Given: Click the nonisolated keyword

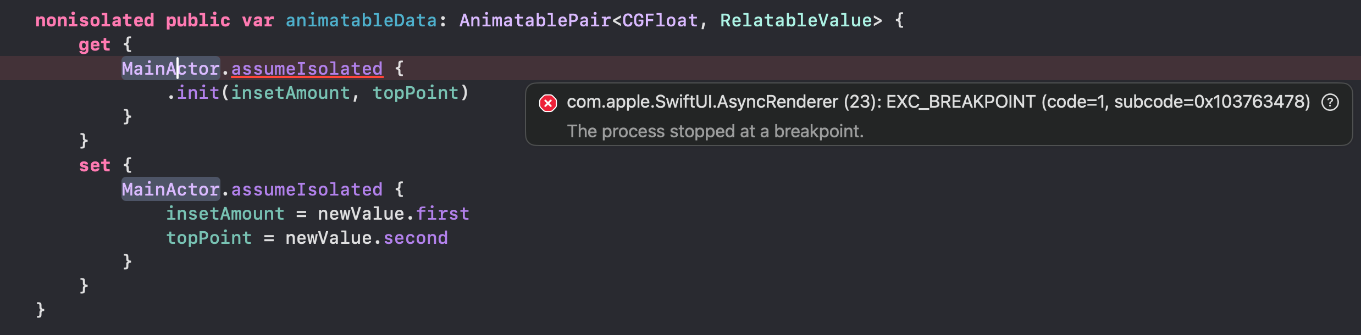Looking at the screenshot, I should point(95,20).
